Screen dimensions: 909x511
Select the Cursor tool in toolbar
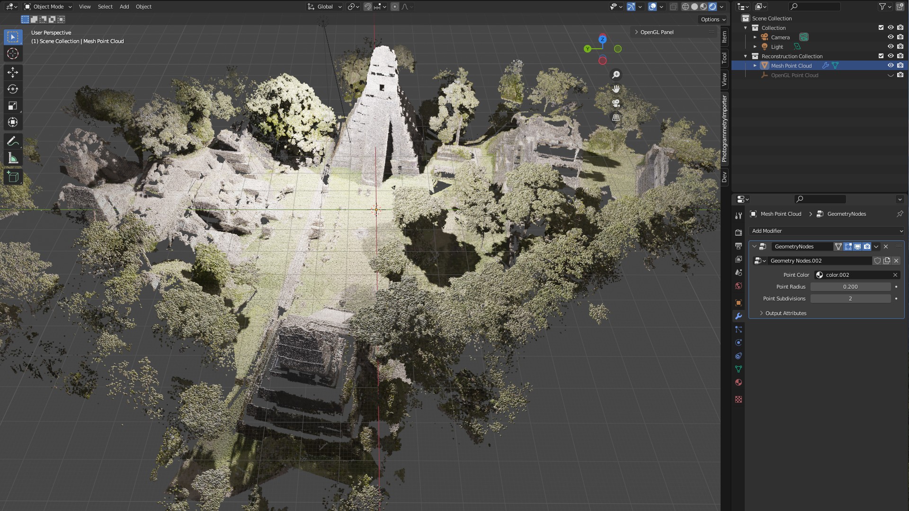(x=13, y=53)
